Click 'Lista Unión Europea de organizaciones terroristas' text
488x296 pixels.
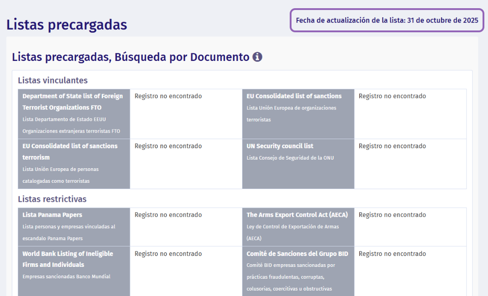click(x=292, y=114)
